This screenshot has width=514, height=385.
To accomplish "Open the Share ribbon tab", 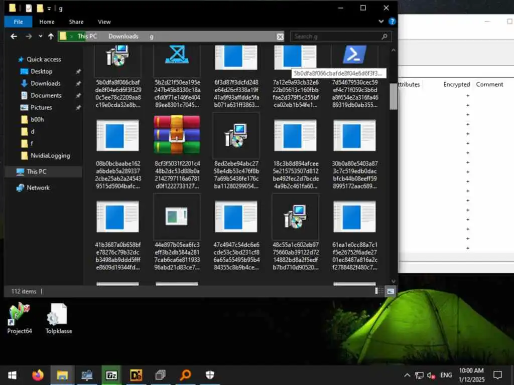I will click(x=76, y=22).
